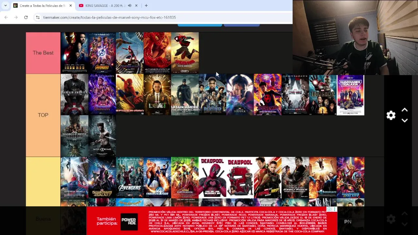The image size is (418, 235).
Task: Select the Guardianes de la Galaxia poster
Action: tap(350, 95)
